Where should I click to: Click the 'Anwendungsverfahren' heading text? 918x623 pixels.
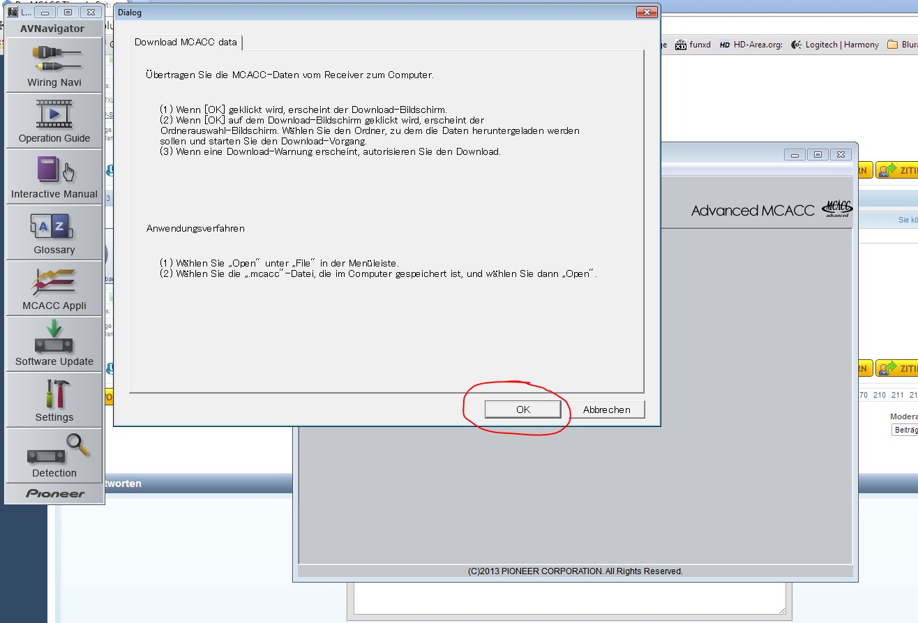(x=195, y=228)
